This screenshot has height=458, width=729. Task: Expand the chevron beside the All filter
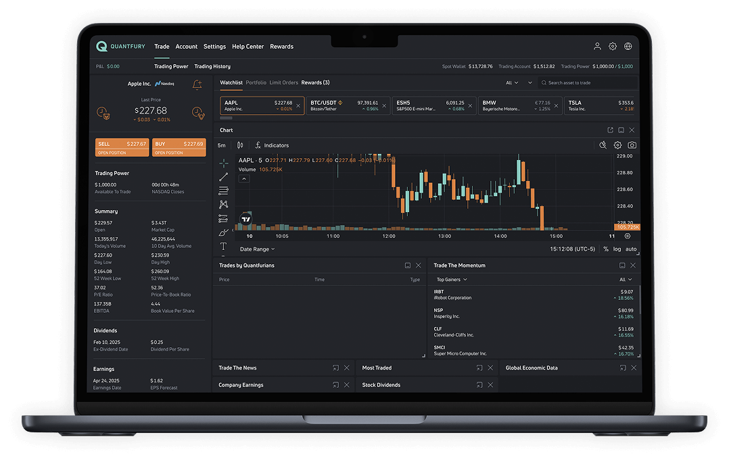(530, 82)
